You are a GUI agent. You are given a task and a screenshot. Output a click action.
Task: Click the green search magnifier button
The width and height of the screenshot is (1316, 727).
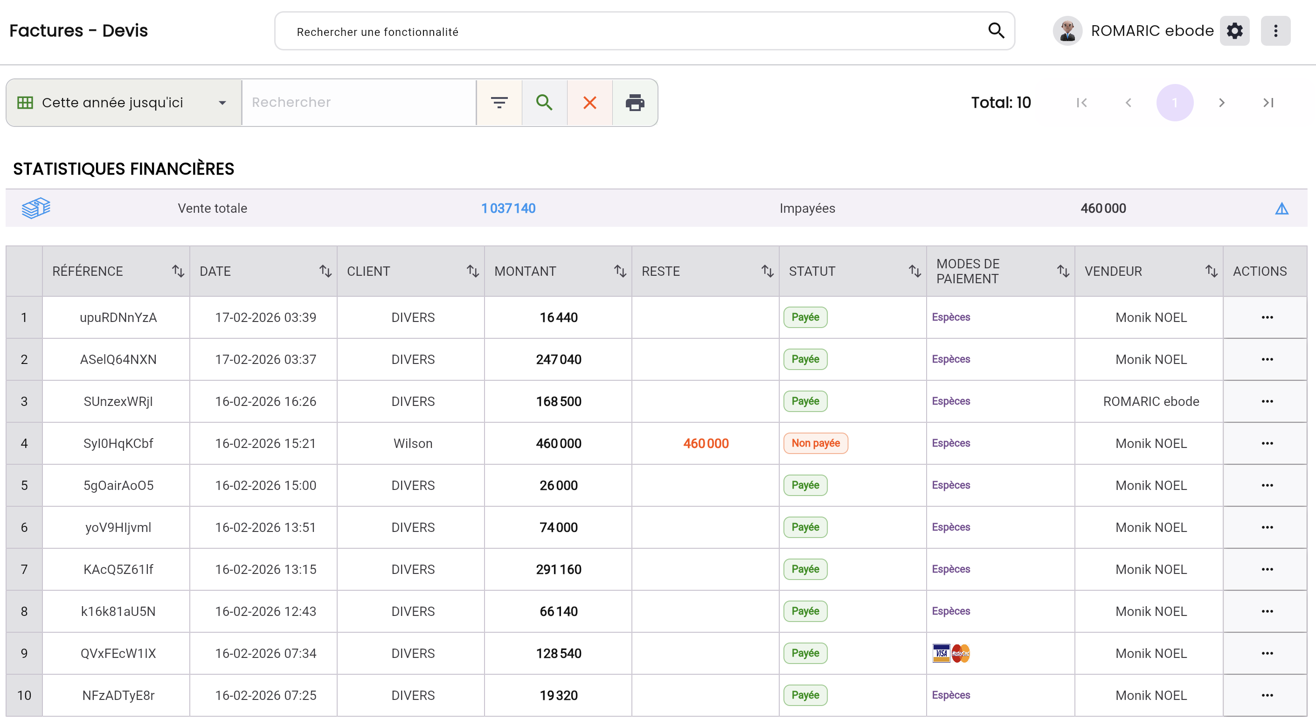pyautogui.click(x=544, y=103)
